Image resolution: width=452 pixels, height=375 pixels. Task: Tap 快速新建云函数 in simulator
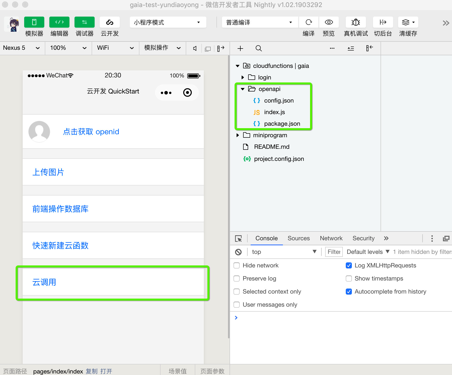pos(113,246)
